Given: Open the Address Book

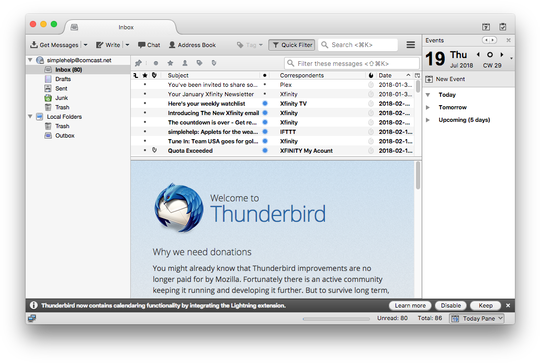Looking at the screenshot, I should 192,45.
